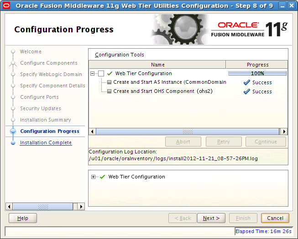
Task: Click the Success text for OHS Component
Action: tap(262, 92)
